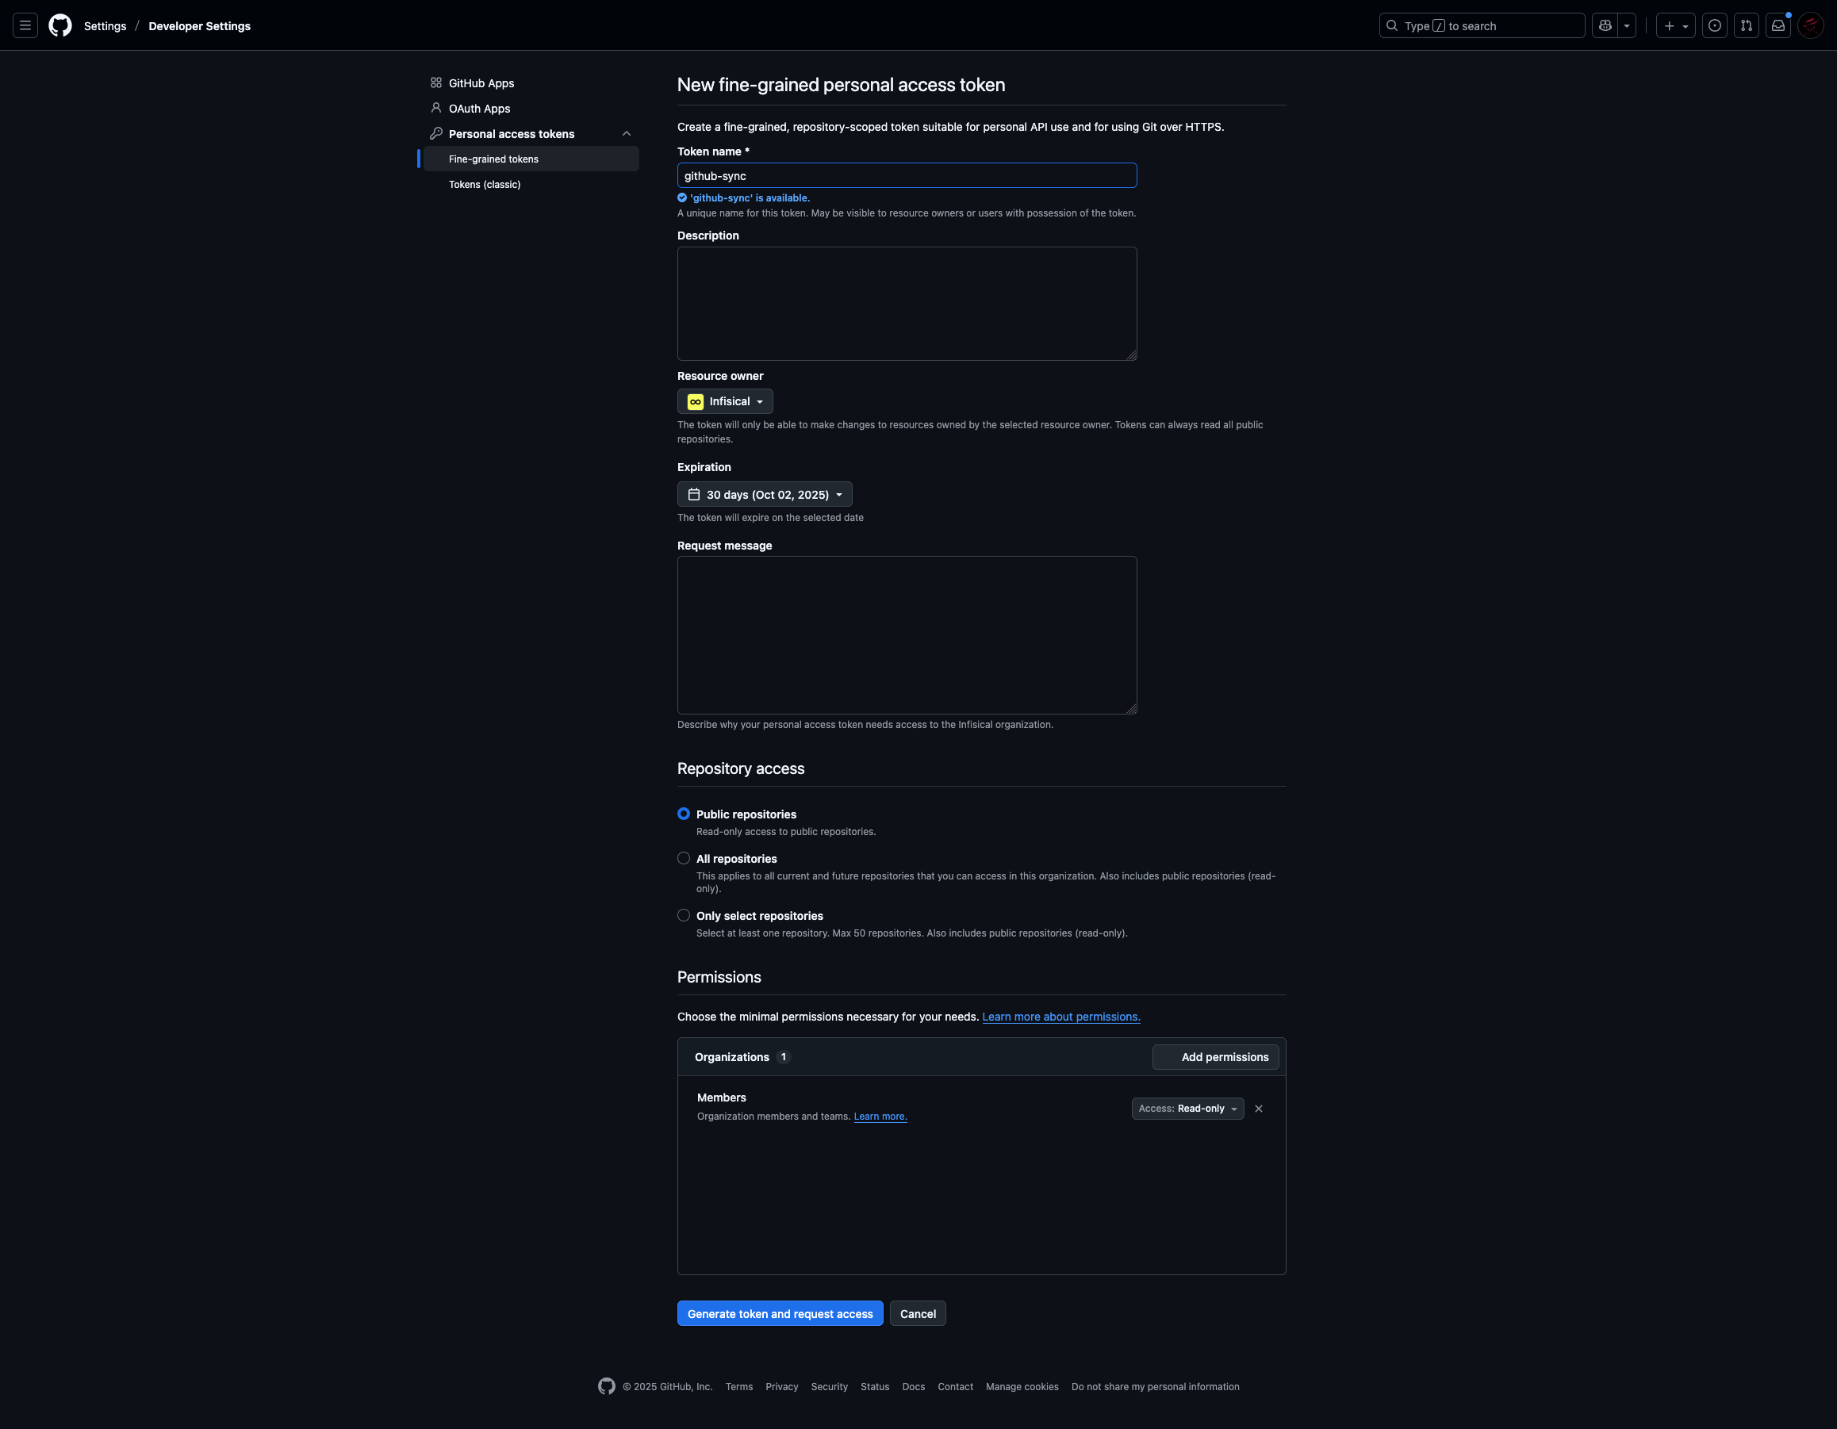Click the 'Repository access' section heading

(x=741, y=768)
